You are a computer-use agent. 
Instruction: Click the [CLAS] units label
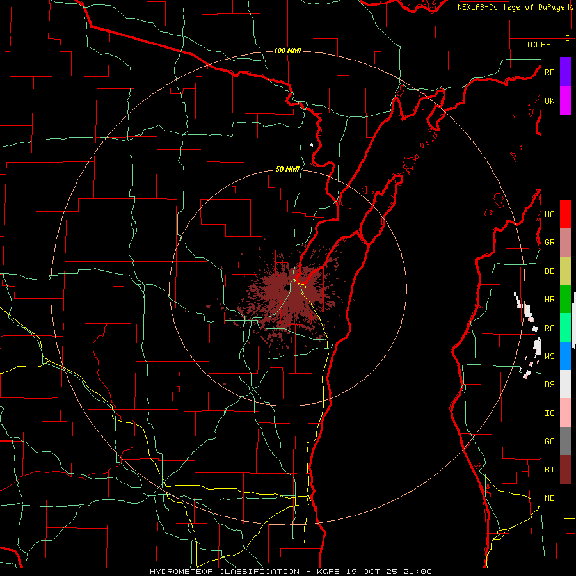(x=541, y=44)
